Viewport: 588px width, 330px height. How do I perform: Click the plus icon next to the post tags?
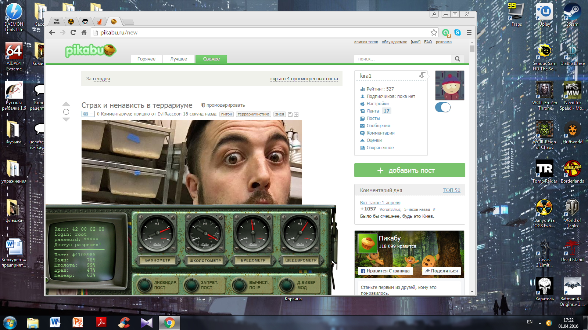click(x=296, y=114)
